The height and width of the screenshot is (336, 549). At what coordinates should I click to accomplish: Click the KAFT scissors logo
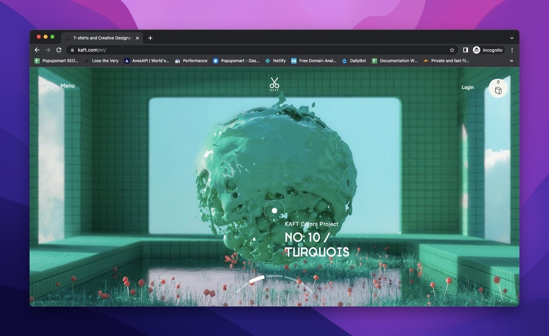pos(274,84)
